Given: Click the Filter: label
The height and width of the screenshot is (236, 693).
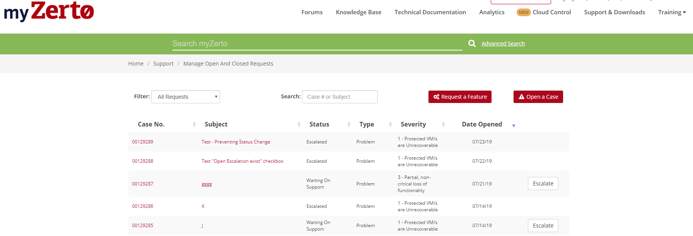Looking at the screenshot, I should 142,96.
